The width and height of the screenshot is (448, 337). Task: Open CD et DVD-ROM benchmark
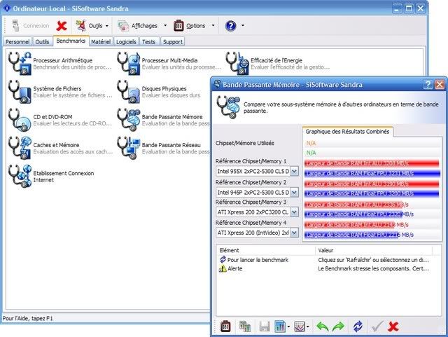[60, 120]
